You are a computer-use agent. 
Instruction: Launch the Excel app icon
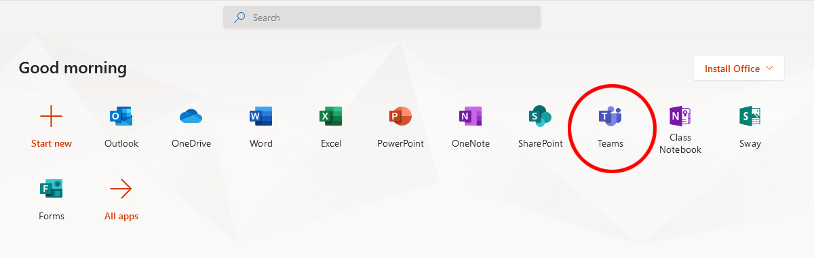[331, 116]
